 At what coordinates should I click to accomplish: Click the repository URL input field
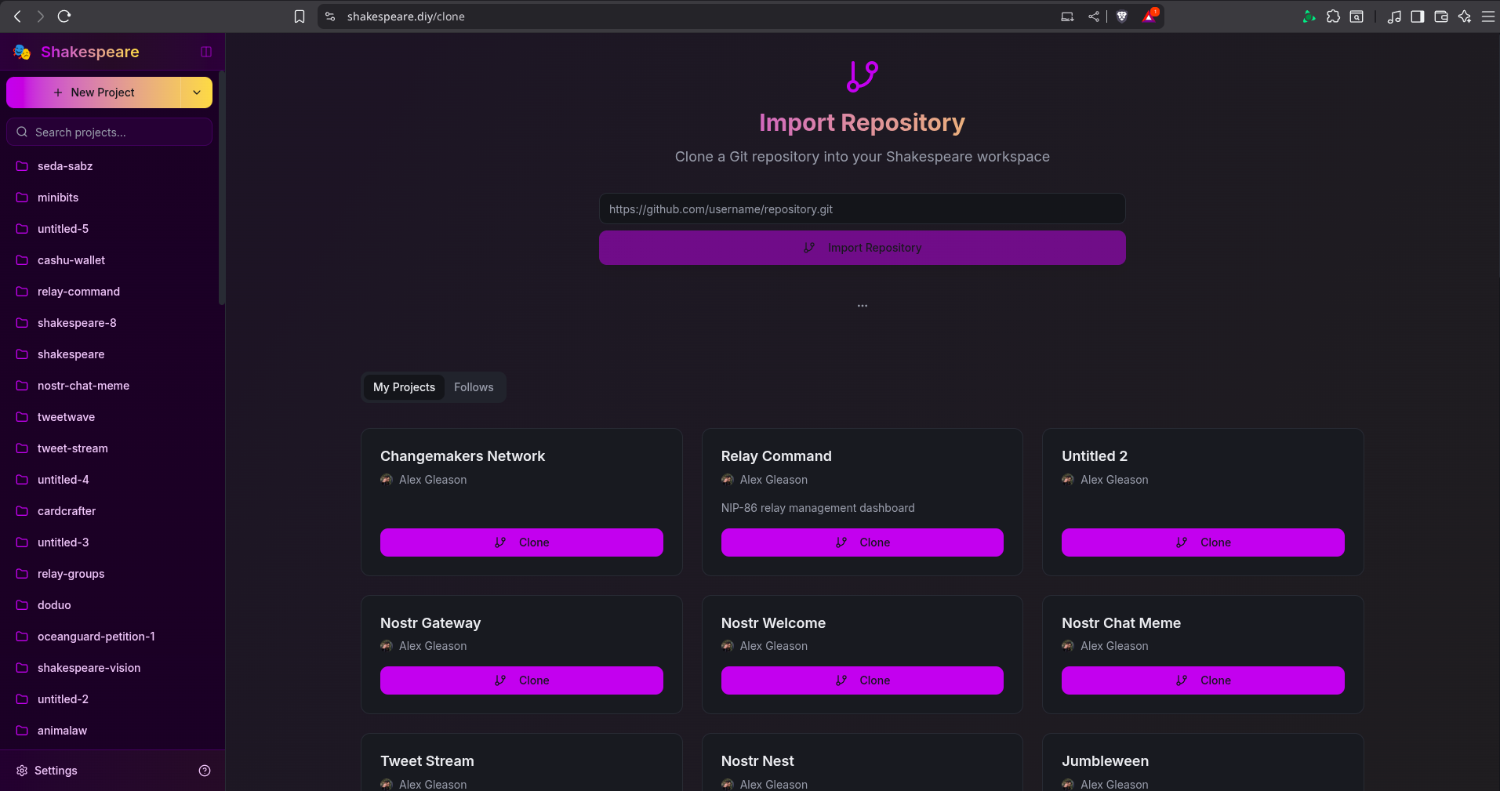pyautogui.click(x=862, y=209)
